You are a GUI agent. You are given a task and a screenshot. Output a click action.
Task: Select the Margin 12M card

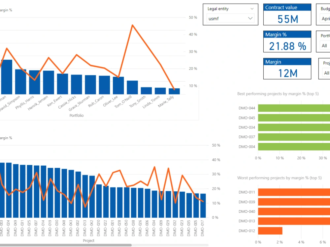tap(287, 69)
